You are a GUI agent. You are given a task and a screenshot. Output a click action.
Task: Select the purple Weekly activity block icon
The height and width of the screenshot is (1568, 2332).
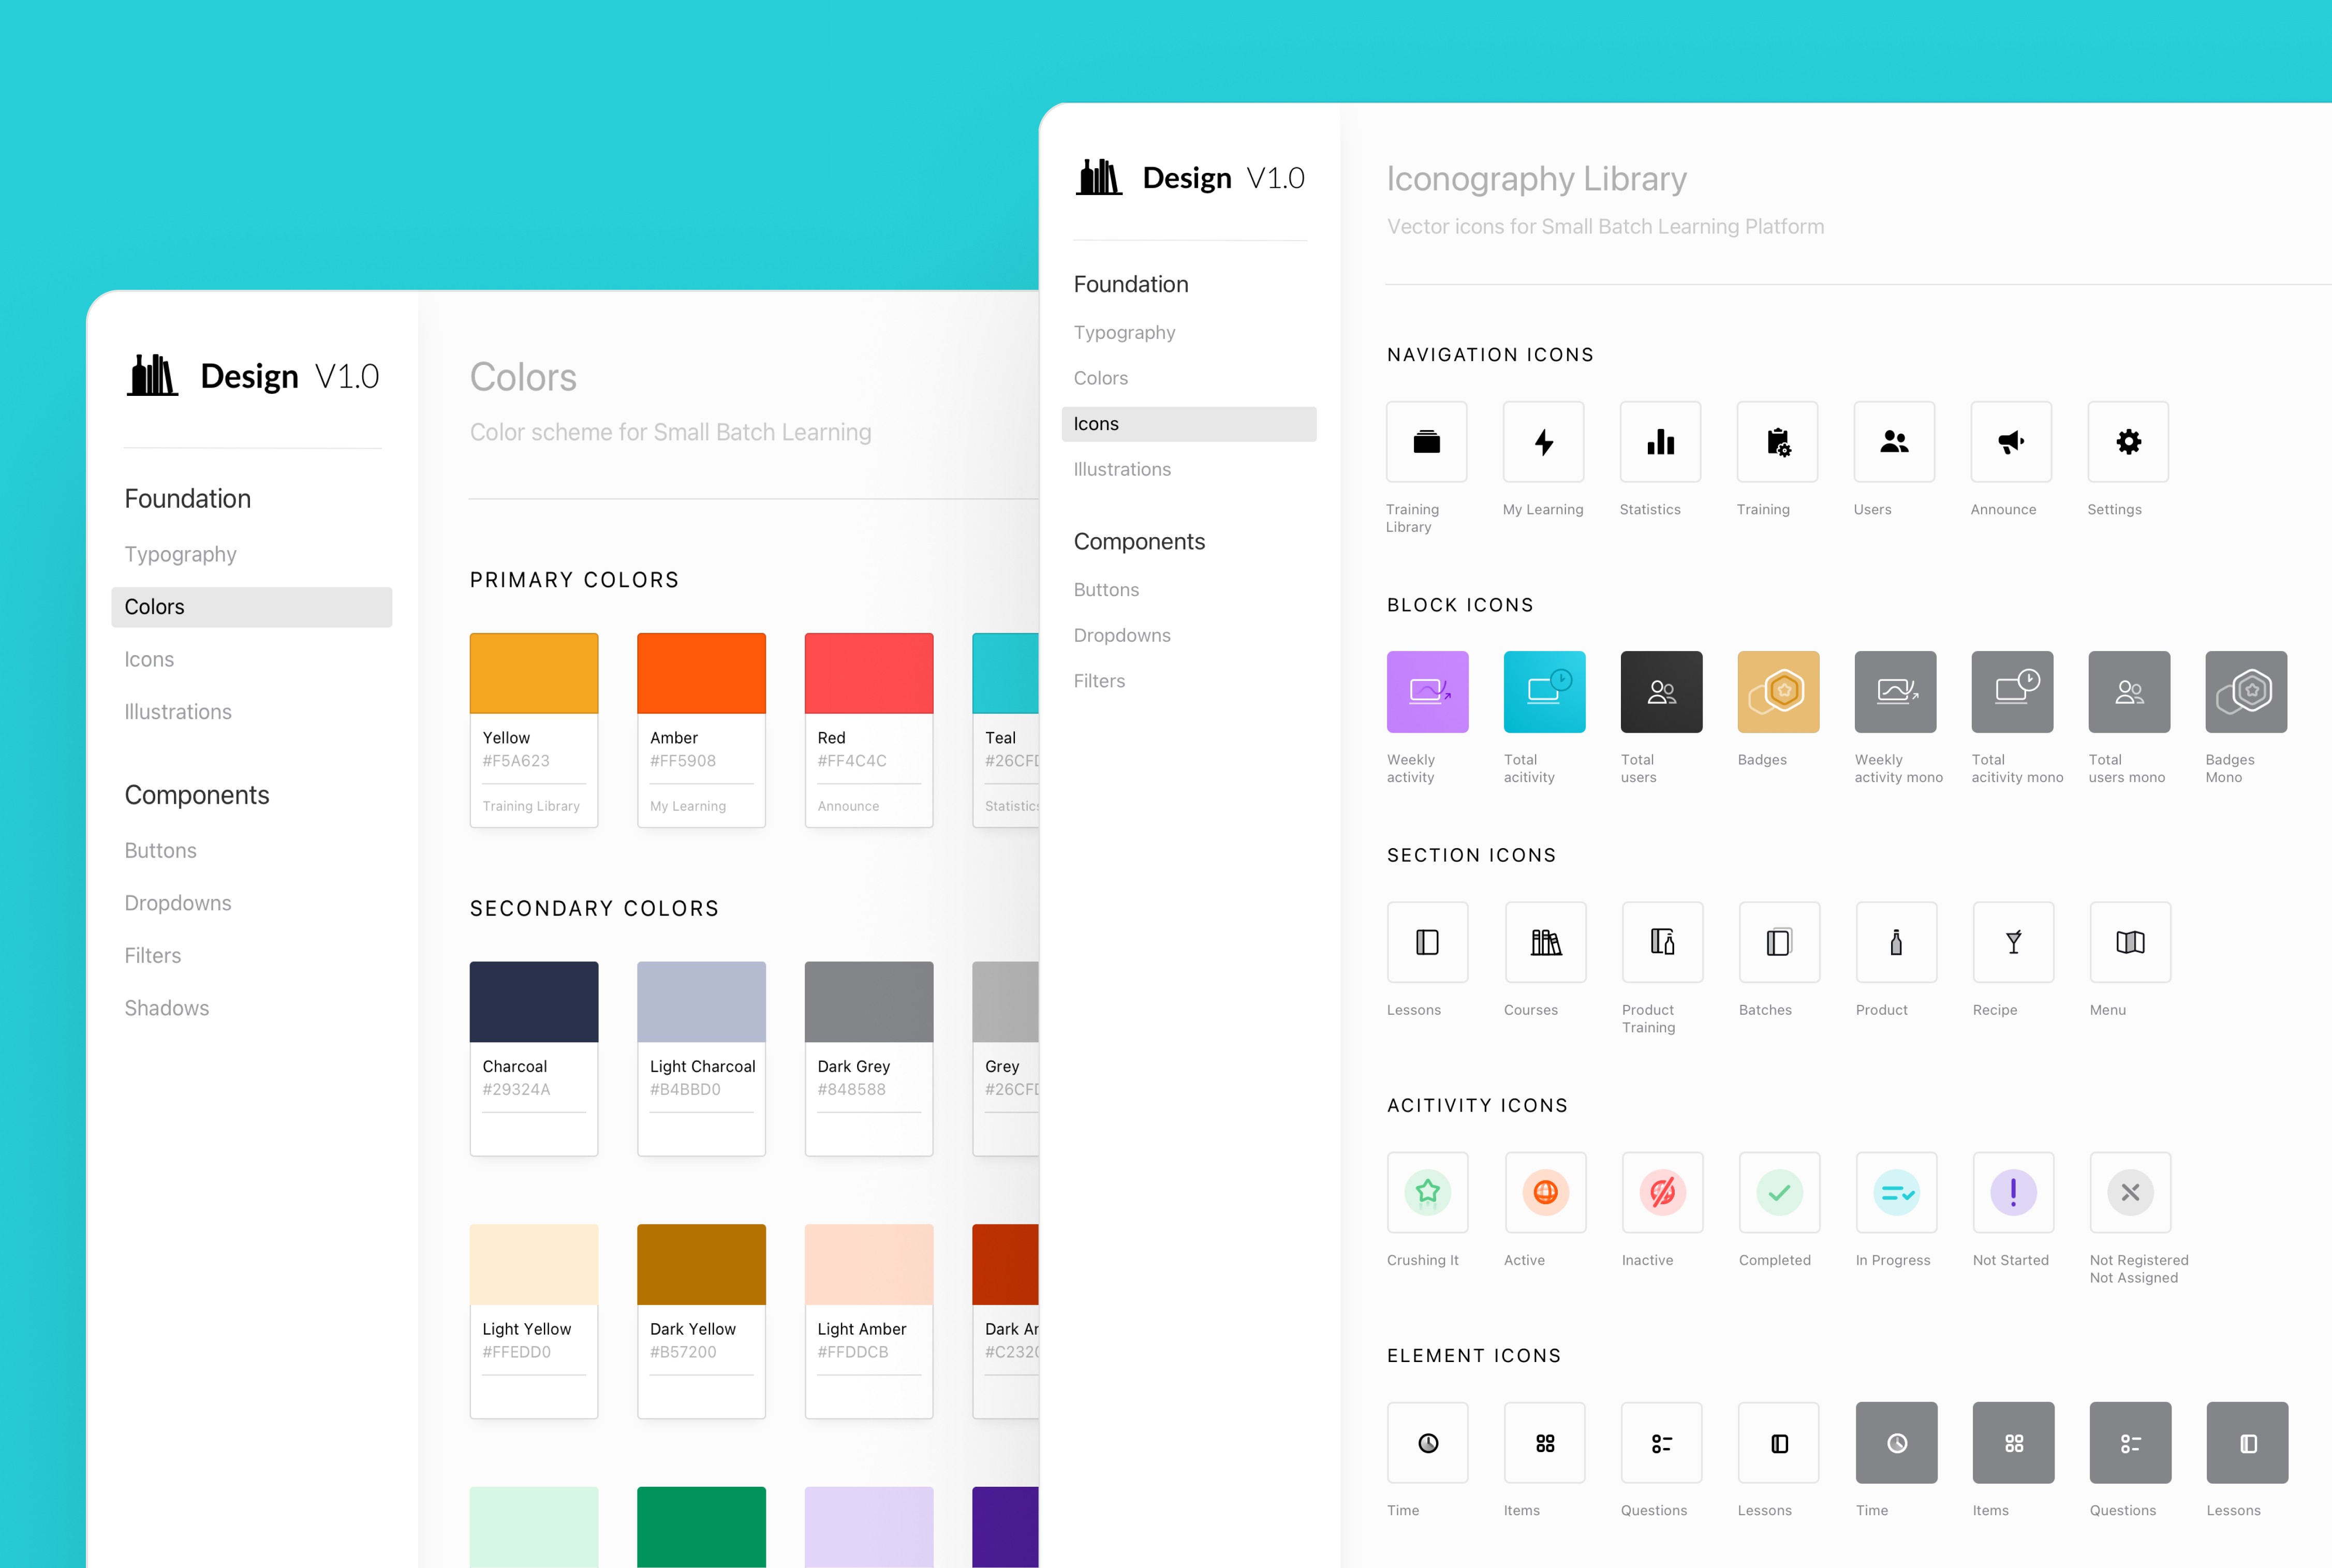pos(1427,692)
